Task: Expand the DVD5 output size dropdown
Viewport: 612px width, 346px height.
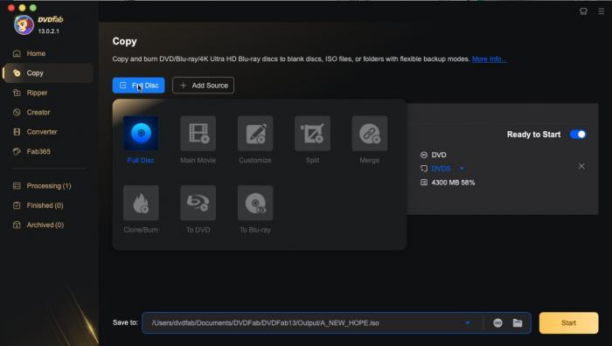Action: 462,169
